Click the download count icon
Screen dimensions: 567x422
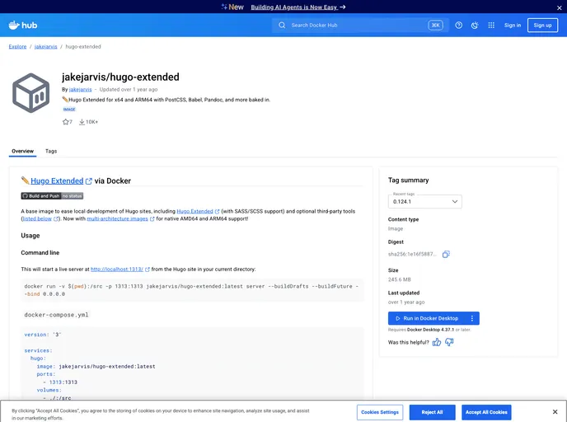tap(82, 122)
